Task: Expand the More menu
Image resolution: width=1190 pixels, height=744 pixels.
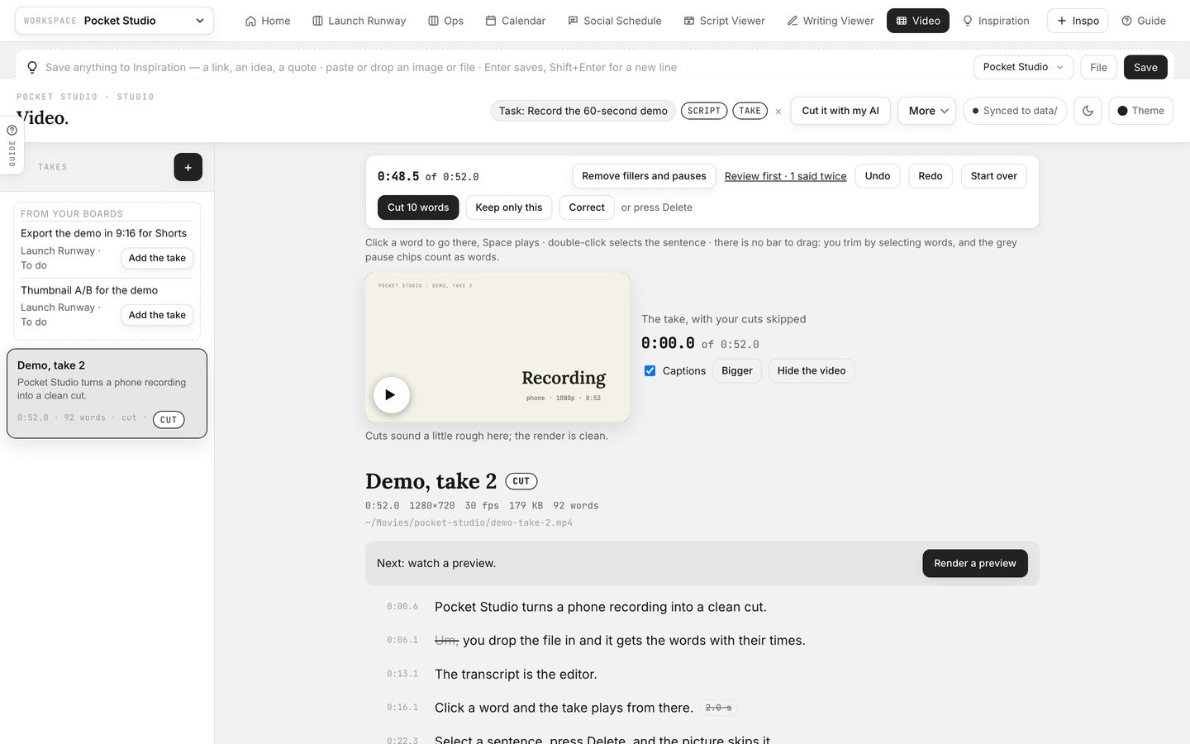Action: pyautogui.click(x=927, y=111)
